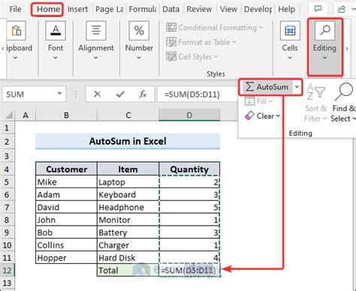
Task: Collapse the Editing group dropdown
Action: [x=324, y=47]
